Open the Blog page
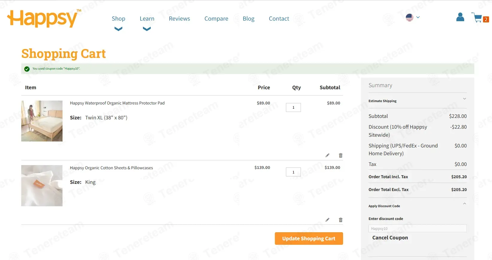The width and height of the screenshot is (492, 260). (x=249, y=19)
